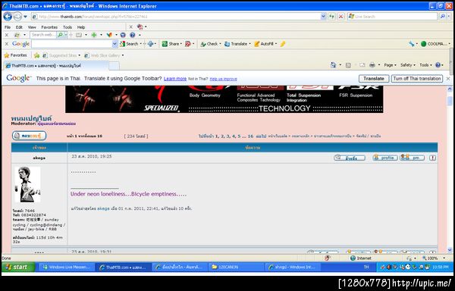The height and width of the screenshot is (291, 455).
Task: Click the green magnifier in Search web toolbar
Action: (x=60, y=35)
